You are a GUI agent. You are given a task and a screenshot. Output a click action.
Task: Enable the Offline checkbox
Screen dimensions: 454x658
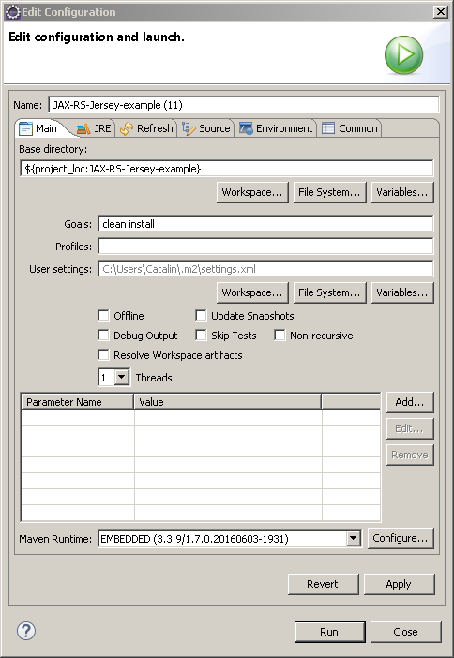103,315
